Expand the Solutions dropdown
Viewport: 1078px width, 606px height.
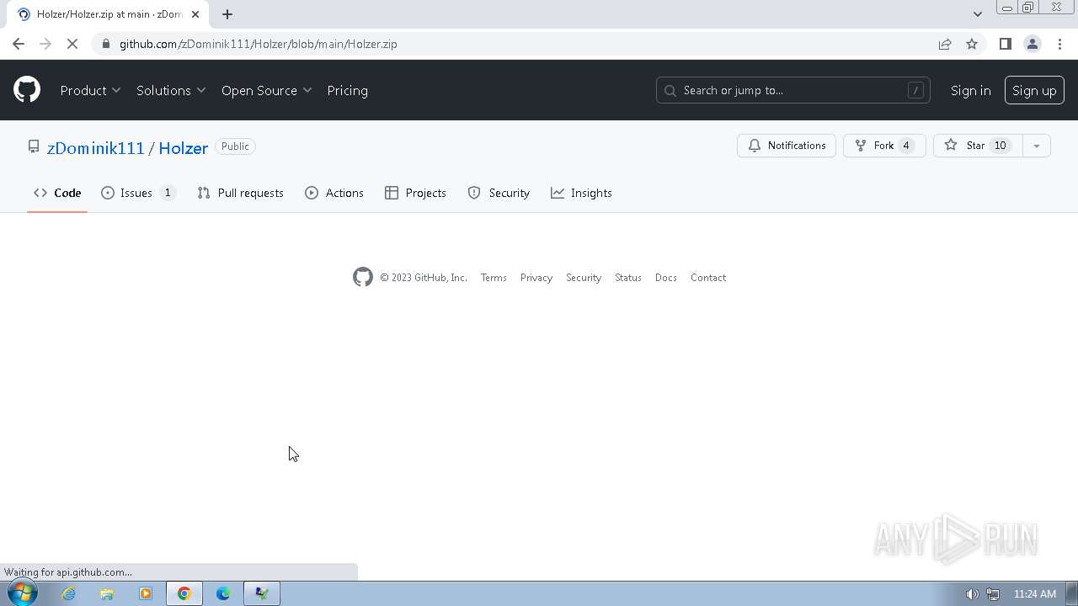coord(171,90)
